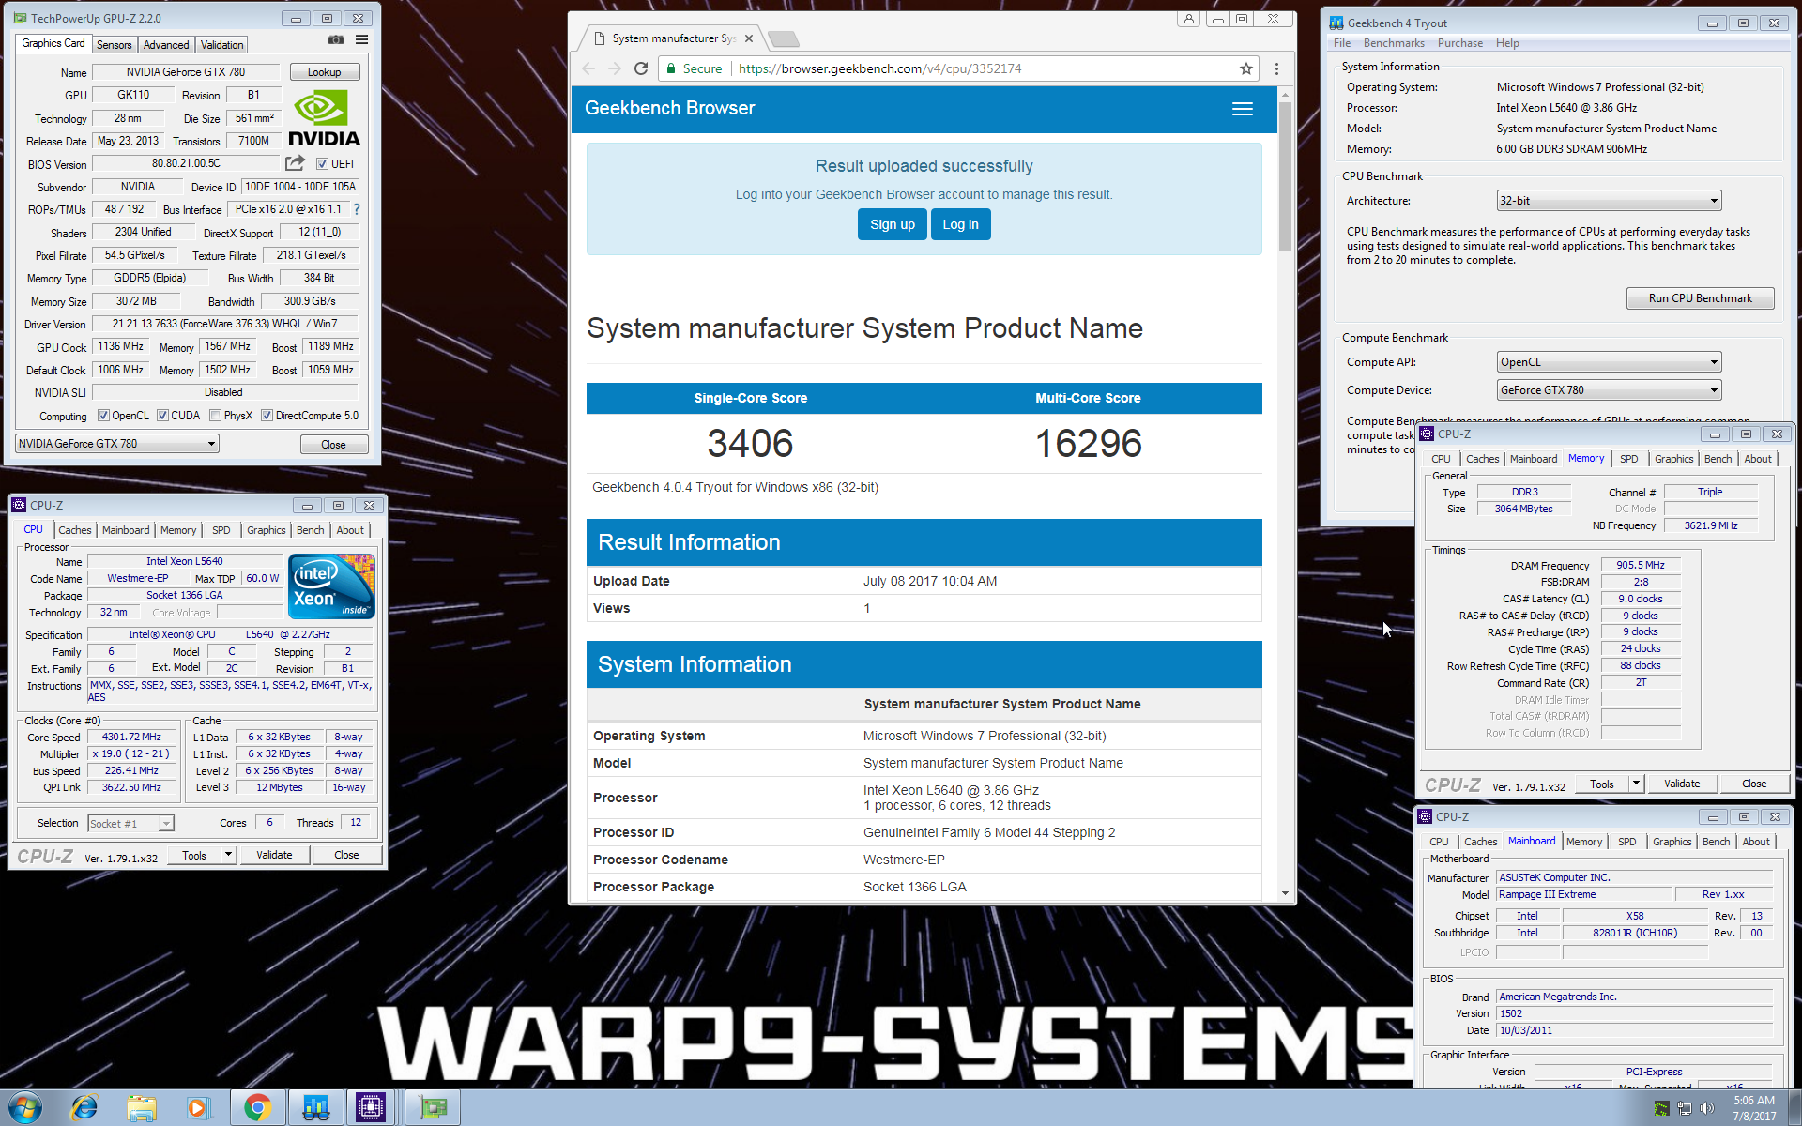Click the Log in button on Geekbench
The width and height of the screenshot is (1802, 1126).
click(960, 224)
